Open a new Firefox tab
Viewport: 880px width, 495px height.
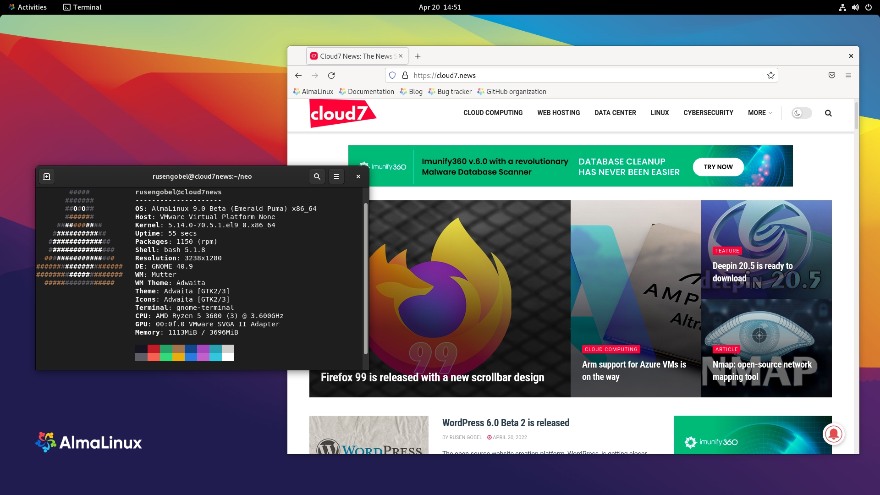pos(418,56)
